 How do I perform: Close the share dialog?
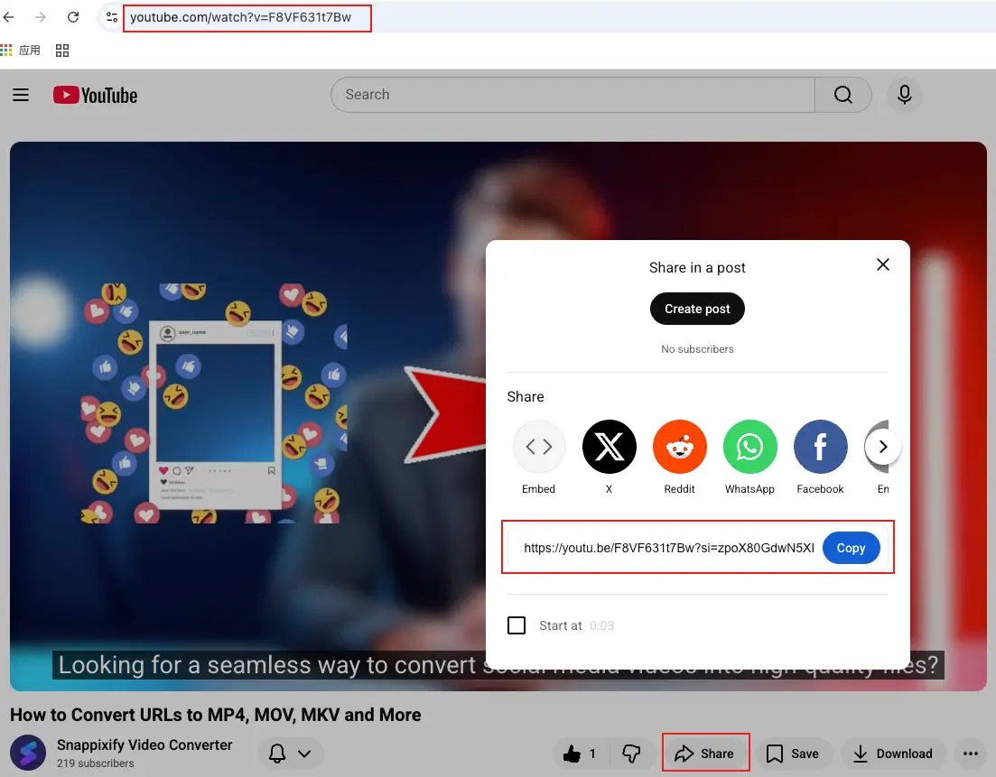(883, 264)
